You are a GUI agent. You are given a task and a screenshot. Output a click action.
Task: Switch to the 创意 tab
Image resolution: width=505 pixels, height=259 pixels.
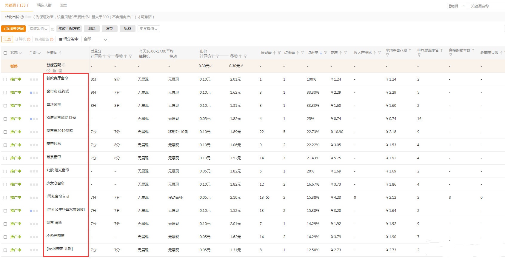(x=63, y=5)
